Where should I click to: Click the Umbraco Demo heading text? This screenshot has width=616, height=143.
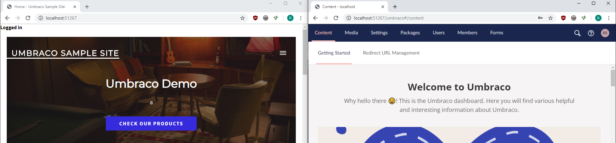151,84
